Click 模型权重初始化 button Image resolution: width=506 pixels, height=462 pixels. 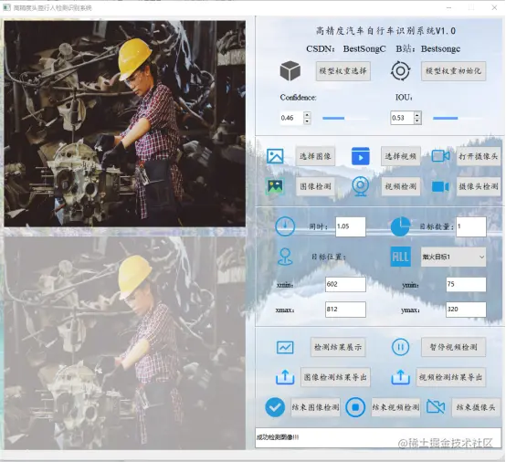[453, 71]
